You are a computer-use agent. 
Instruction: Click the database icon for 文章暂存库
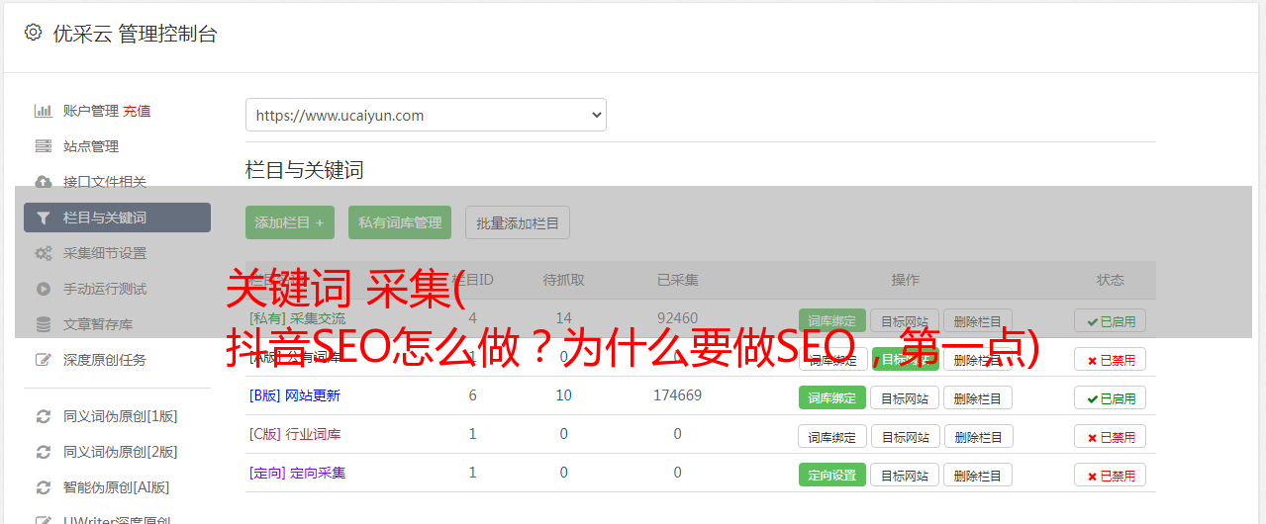[x=44, y=324]
